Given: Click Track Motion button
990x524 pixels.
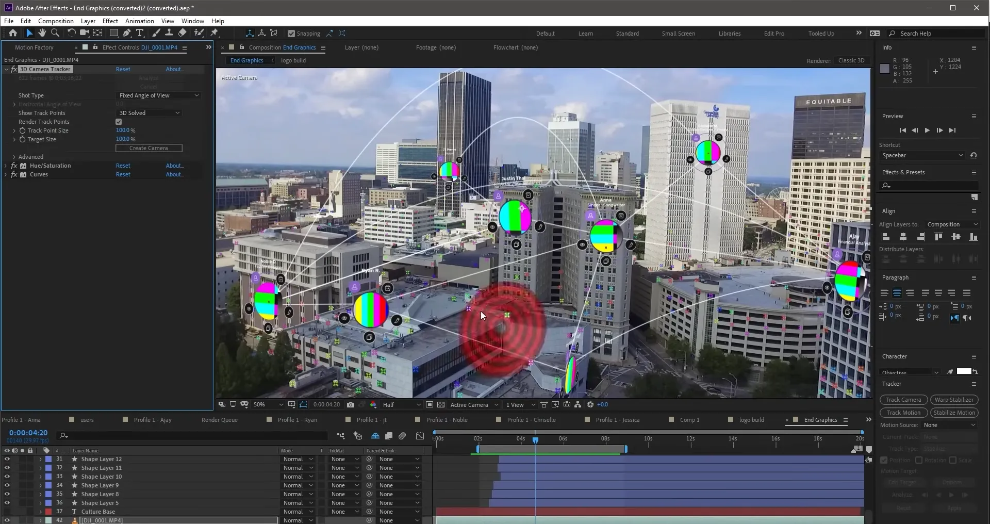Looking at the screenshot, I should 903,413.
